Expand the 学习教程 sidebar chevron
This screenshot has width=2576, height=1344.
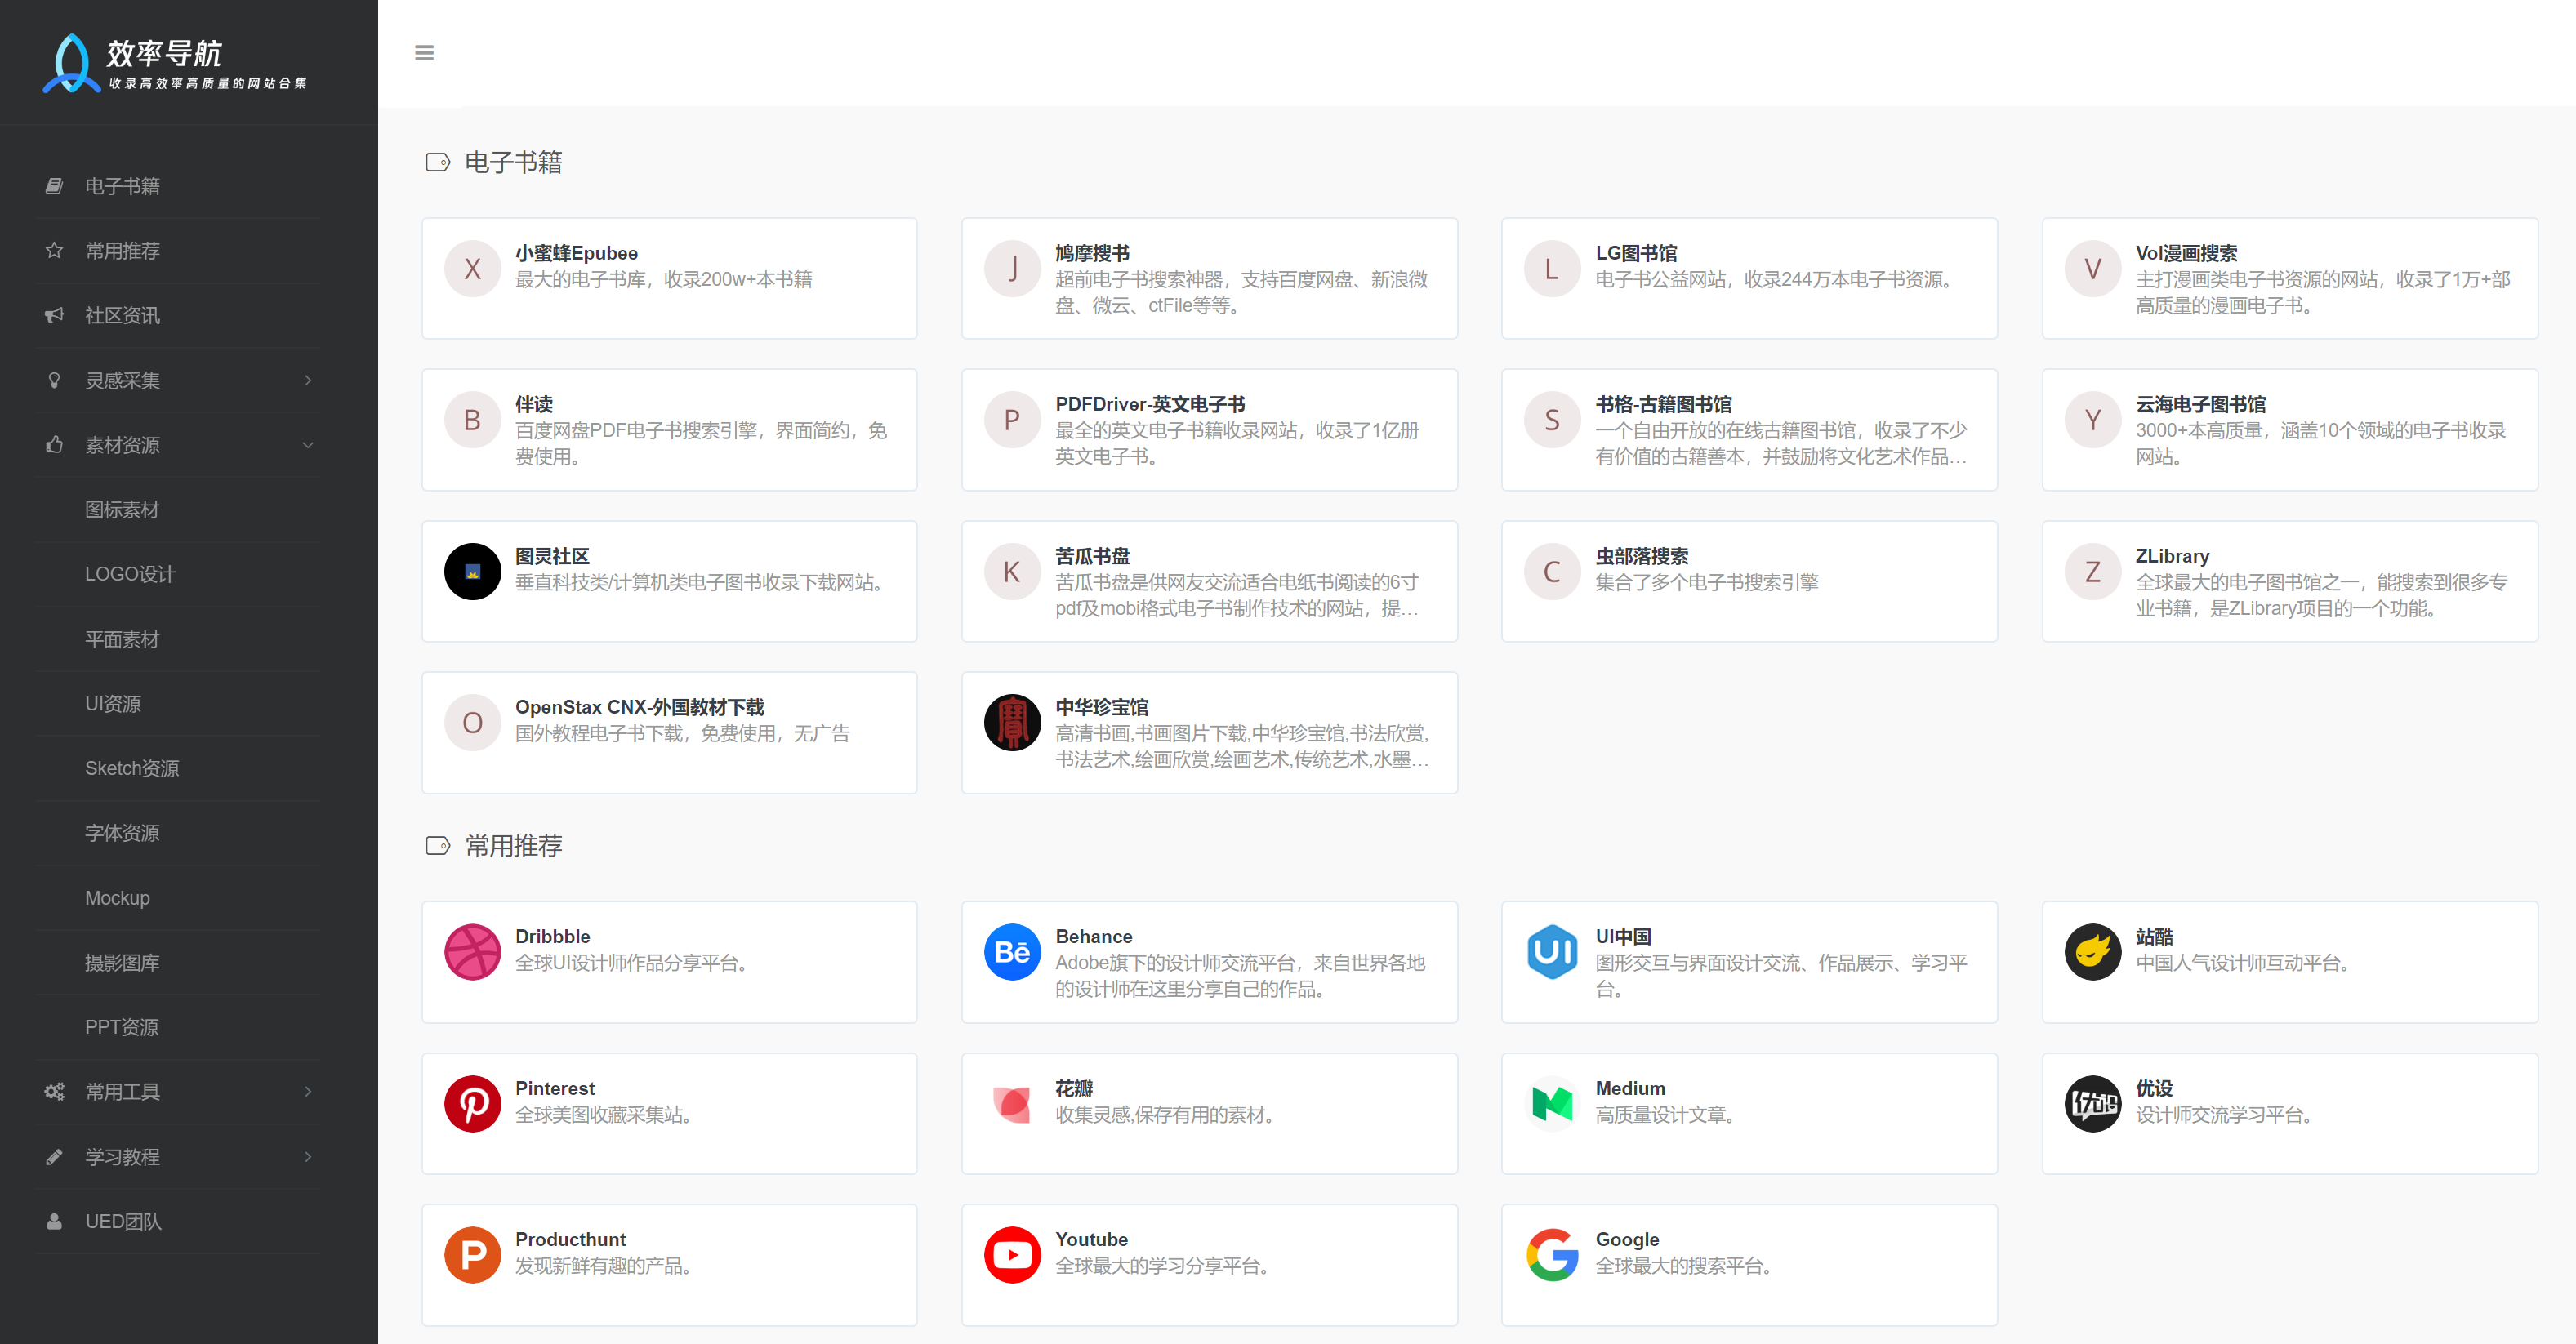pos(308,1156)
